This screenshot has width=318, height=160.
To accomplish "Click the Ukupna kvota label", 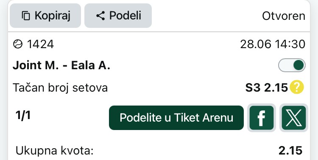I will [x=55, y=151].
